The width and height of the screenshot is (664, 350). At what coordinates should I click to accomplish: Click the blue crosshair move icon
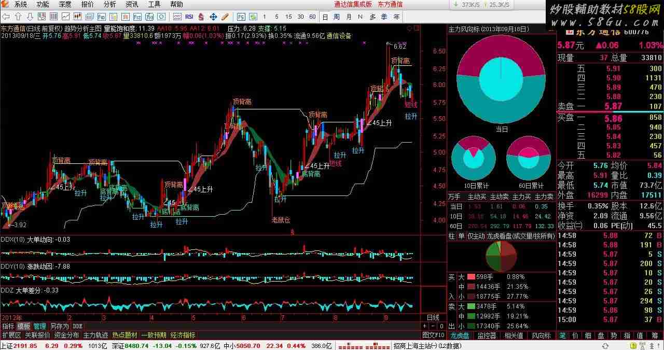tap(213, 17)
